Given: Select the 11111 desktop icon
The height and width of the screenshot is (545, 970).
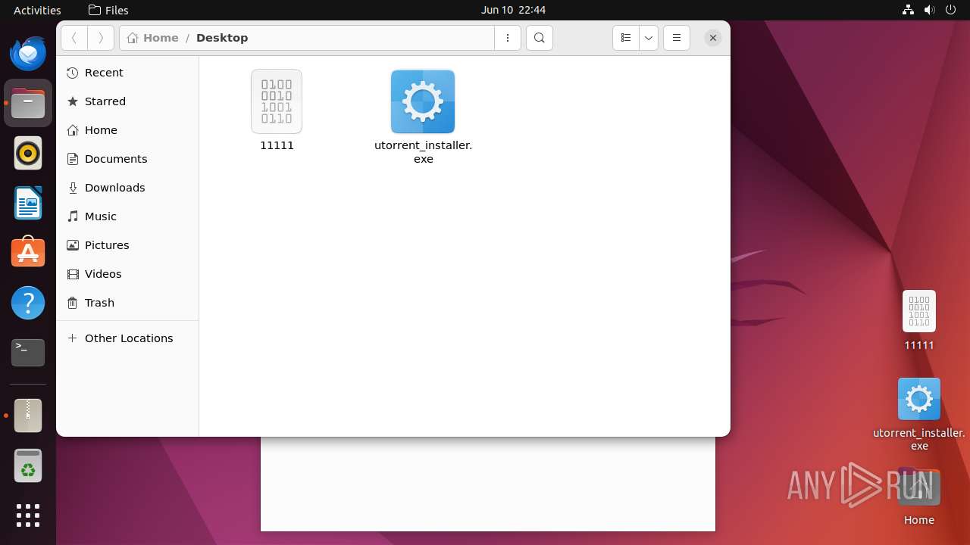Looking at the screenshot, I should click(919, 320).
